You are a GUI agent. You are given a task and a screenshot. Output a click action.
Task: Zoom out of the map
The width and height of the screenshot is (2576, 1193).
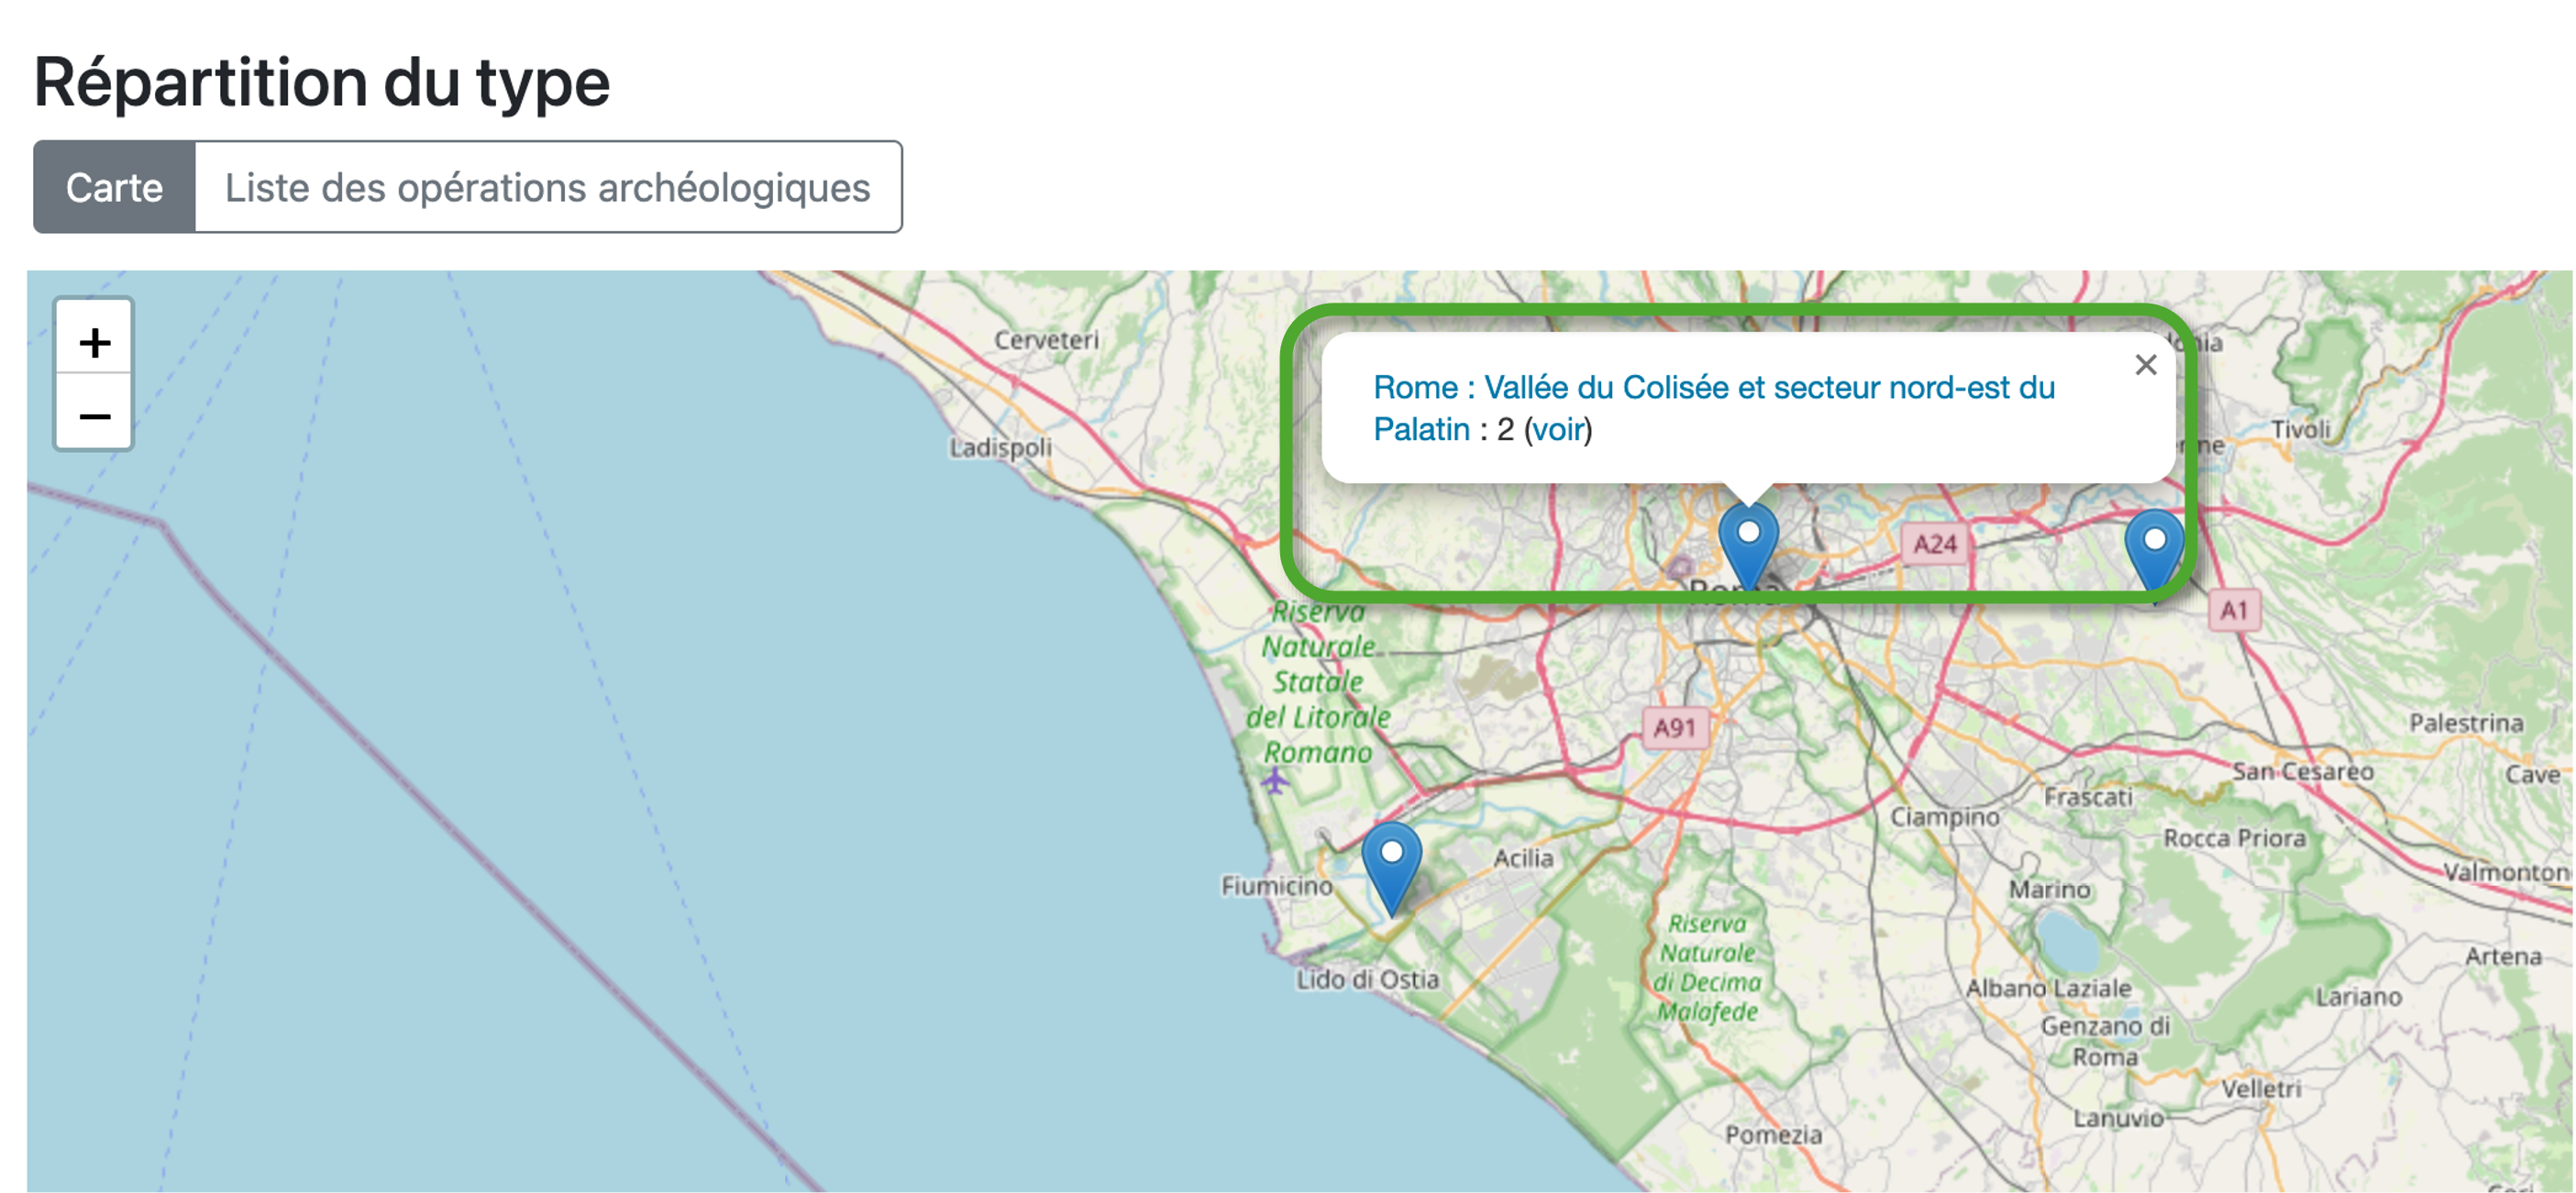95,415
